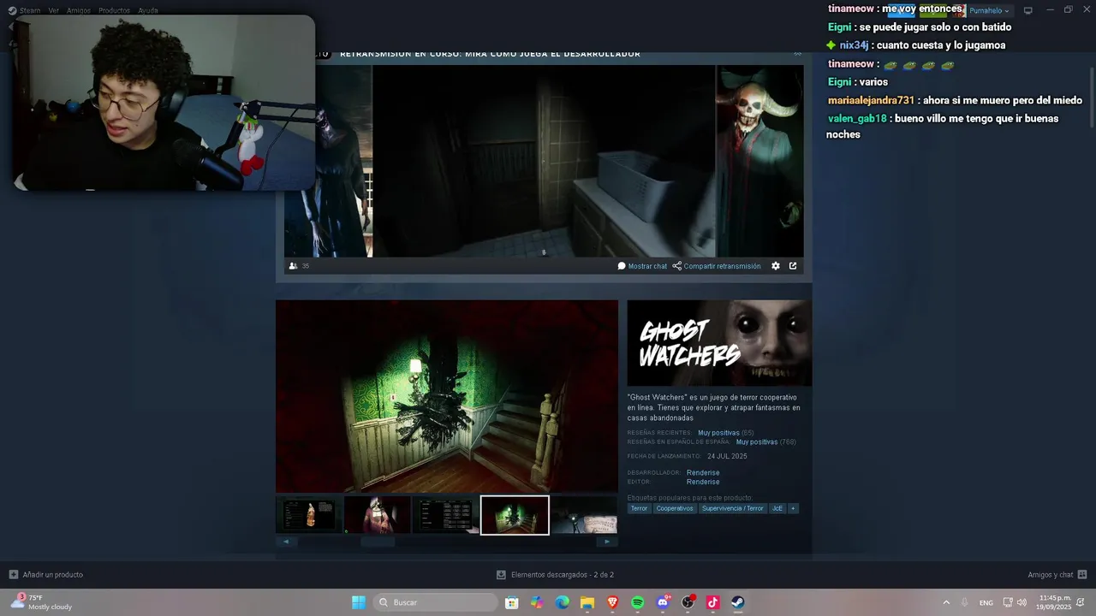
Task: Click Compartir retransmisión link
Action: (717, 266)
